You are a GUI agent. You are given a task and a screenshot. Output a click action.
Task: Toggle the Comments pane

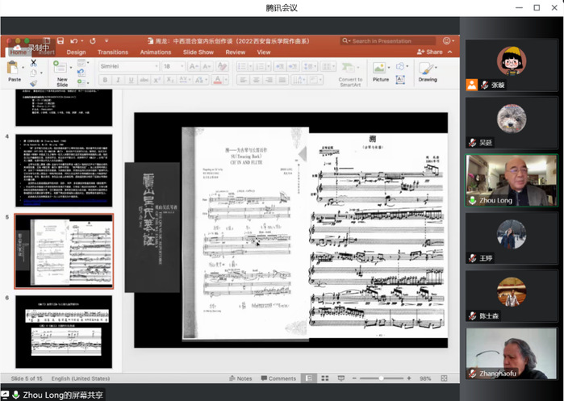click(x=278, y=378)
